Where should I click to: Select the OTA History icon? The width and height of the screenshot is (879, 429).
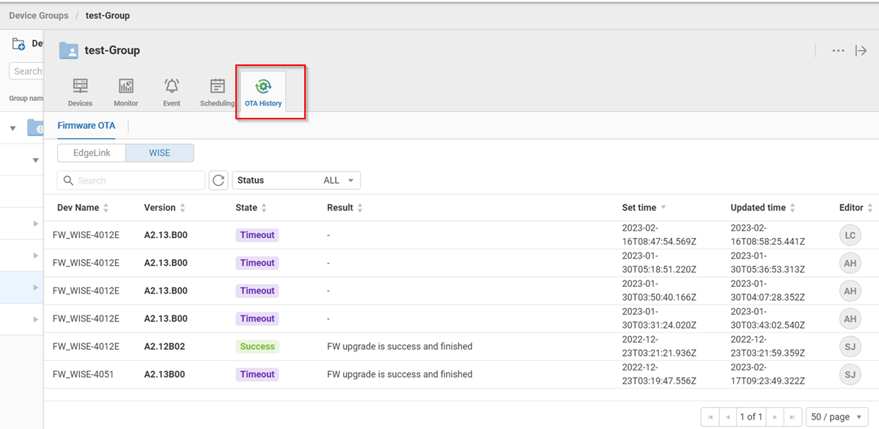click(x=263, y=86)
